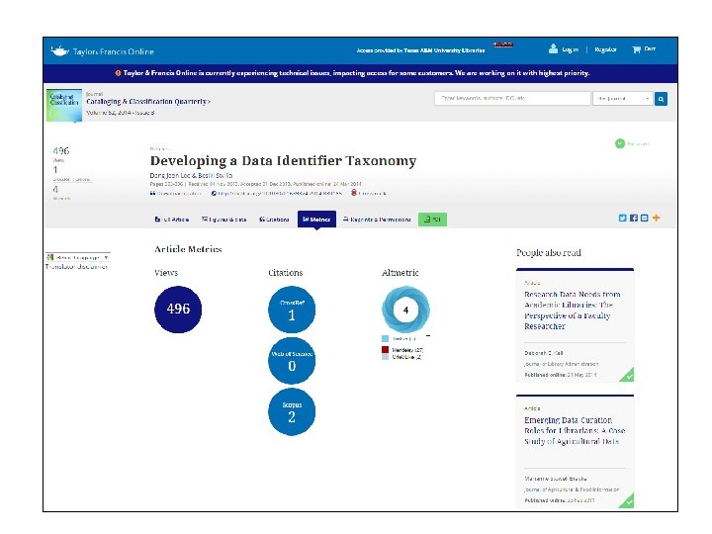Open the Select Language dropdown

(x=78, y=257)
